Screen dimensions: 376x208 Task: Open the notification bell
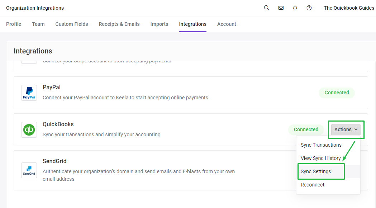[295, 8]
